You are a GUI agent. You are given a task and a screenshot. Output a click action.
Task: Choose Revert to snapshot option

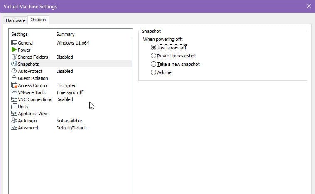point(154,56)
